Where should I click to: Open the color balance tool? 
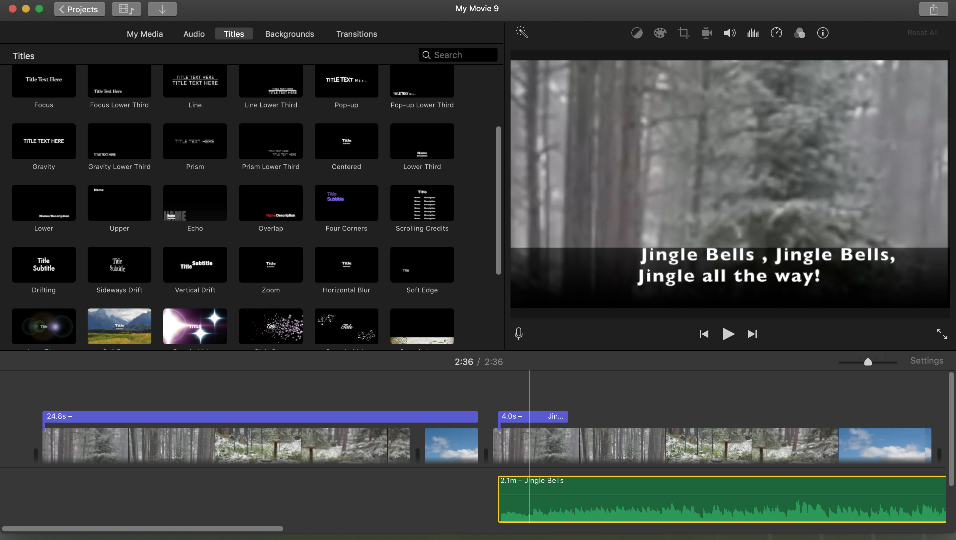tap(637, 33)
